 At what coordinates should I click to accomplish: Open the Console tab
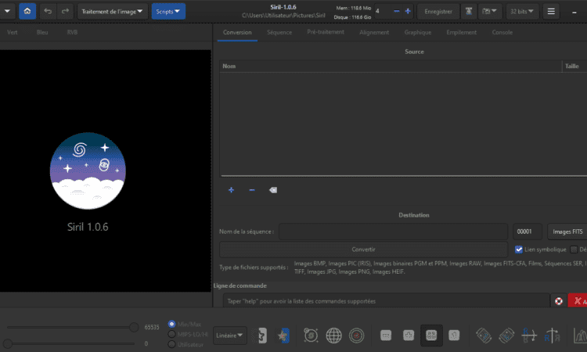(x=502, y=32)
